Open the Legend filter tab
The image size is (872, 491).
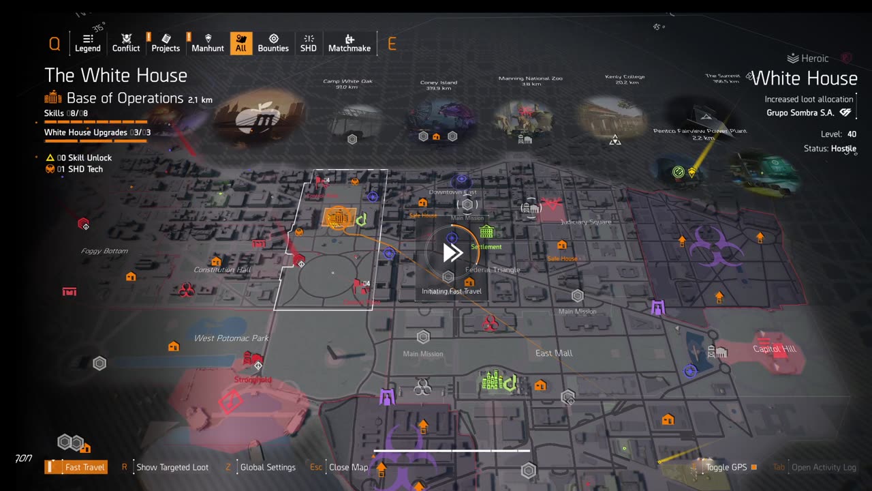(x=87, y=43)
